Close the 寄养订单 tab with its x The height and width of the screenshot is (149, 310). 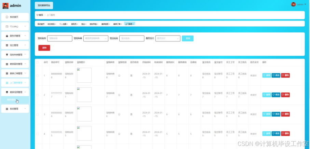coord(121,24)
